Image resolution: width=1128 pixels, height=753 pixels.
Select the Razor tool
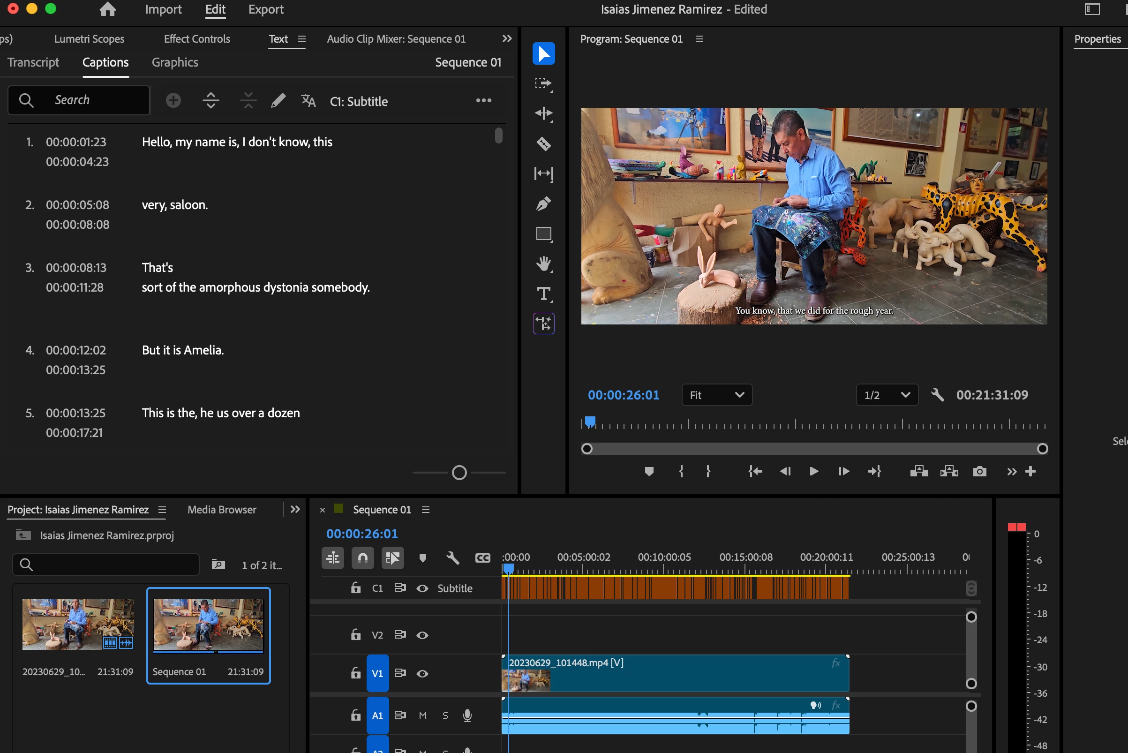pos(543,143)
